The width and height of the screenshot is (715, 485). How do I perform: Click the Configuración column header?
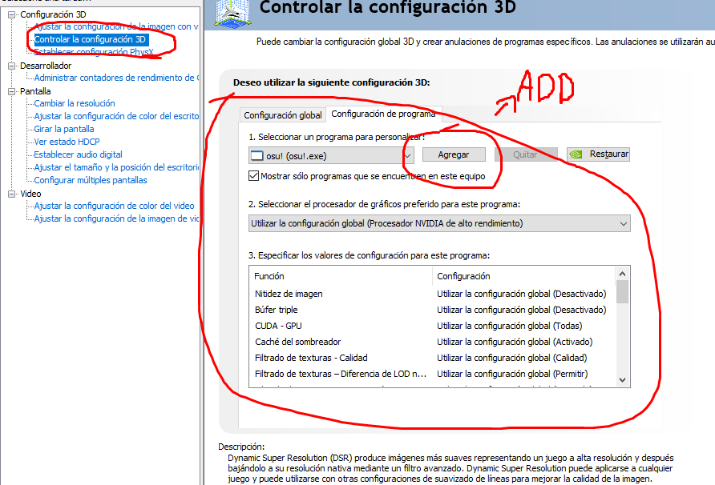[524, 276]
